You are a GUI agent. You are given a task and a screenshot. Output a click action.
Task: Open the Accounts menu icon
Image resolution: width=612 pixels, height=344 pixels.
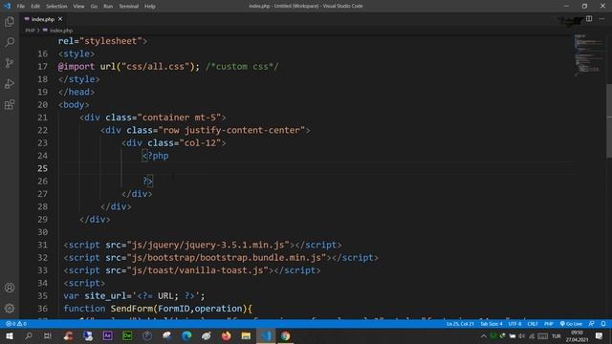point(10,288)
